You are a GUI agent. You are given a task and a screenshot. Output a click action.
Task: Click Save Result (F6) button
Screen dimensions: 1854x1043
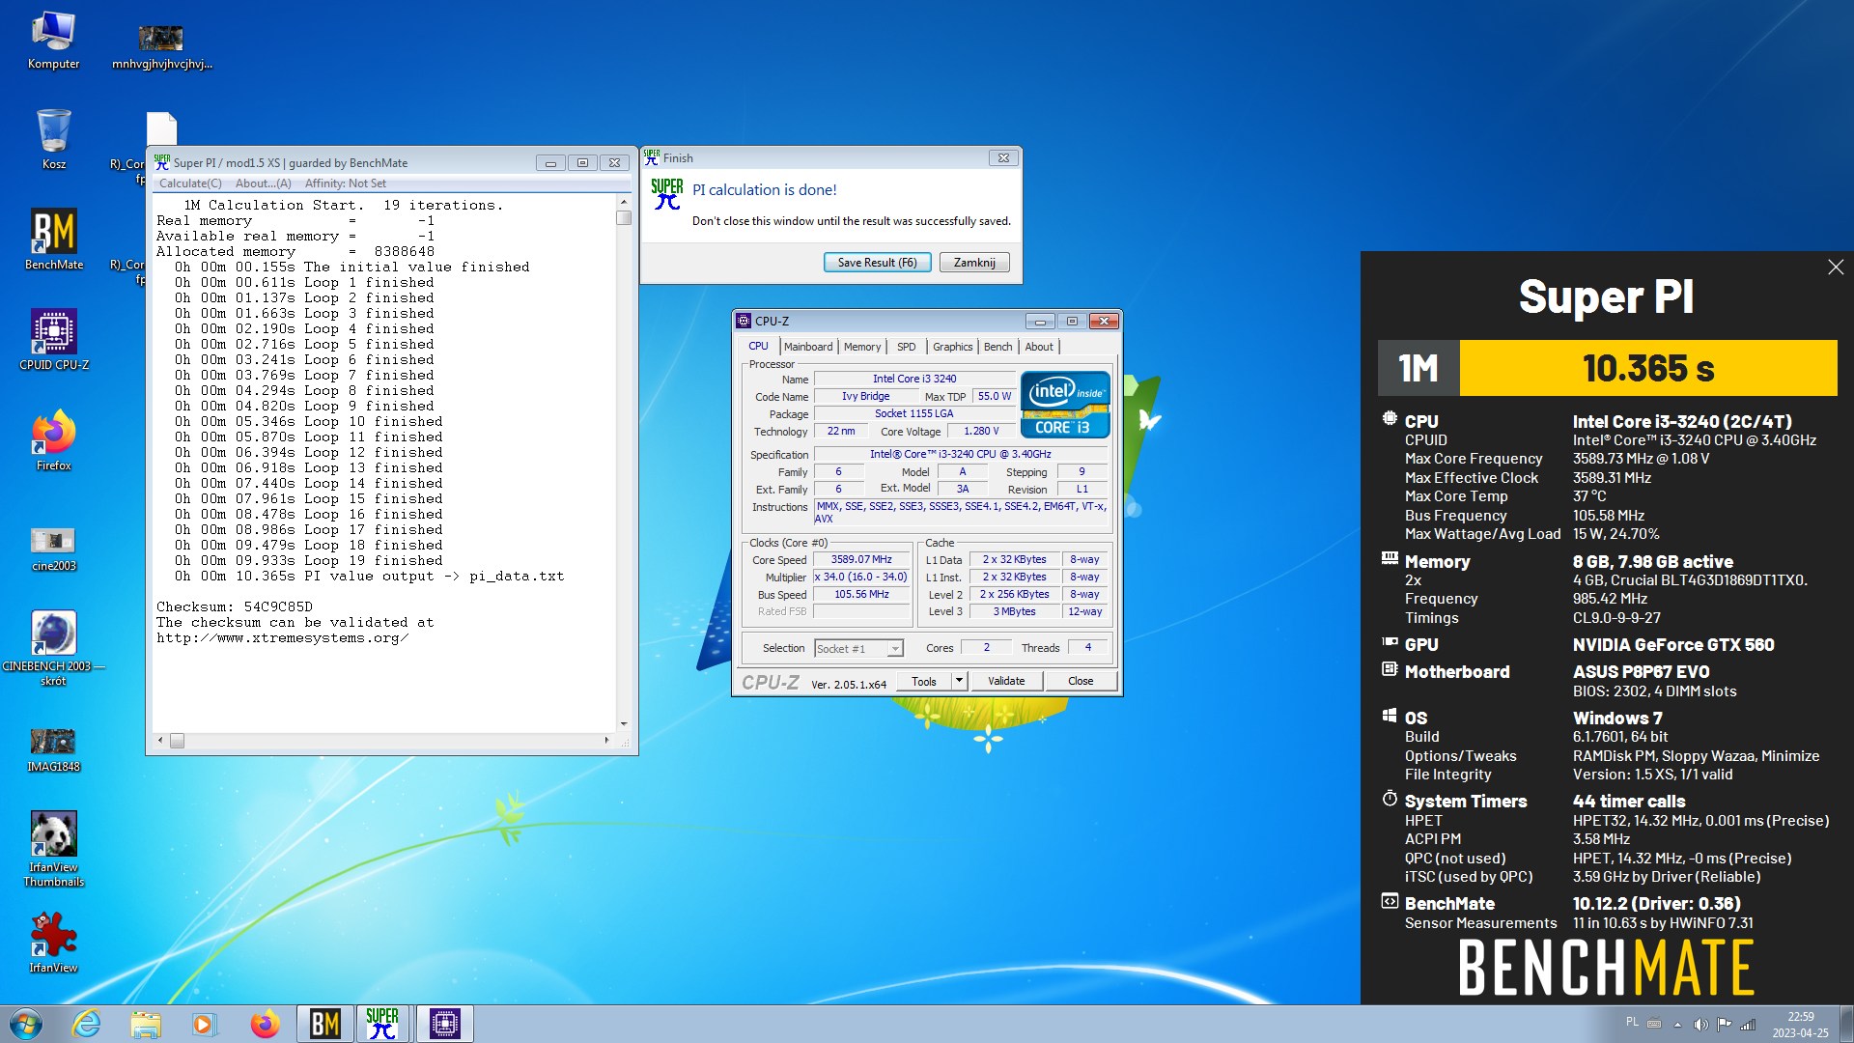pos(877,263)
